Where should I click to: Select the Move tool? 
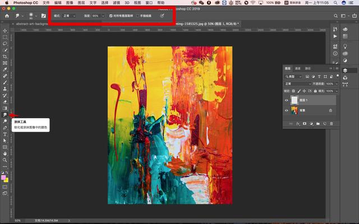pos(5,30)
